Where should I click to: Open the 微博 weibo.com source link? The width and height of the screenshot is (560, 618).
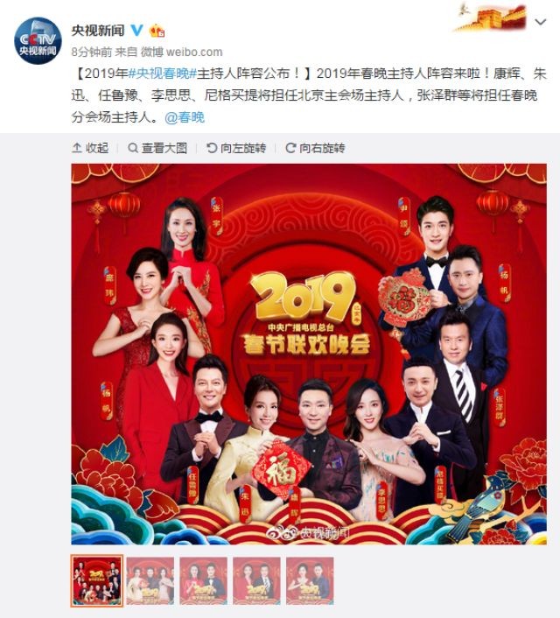point(182,52)
